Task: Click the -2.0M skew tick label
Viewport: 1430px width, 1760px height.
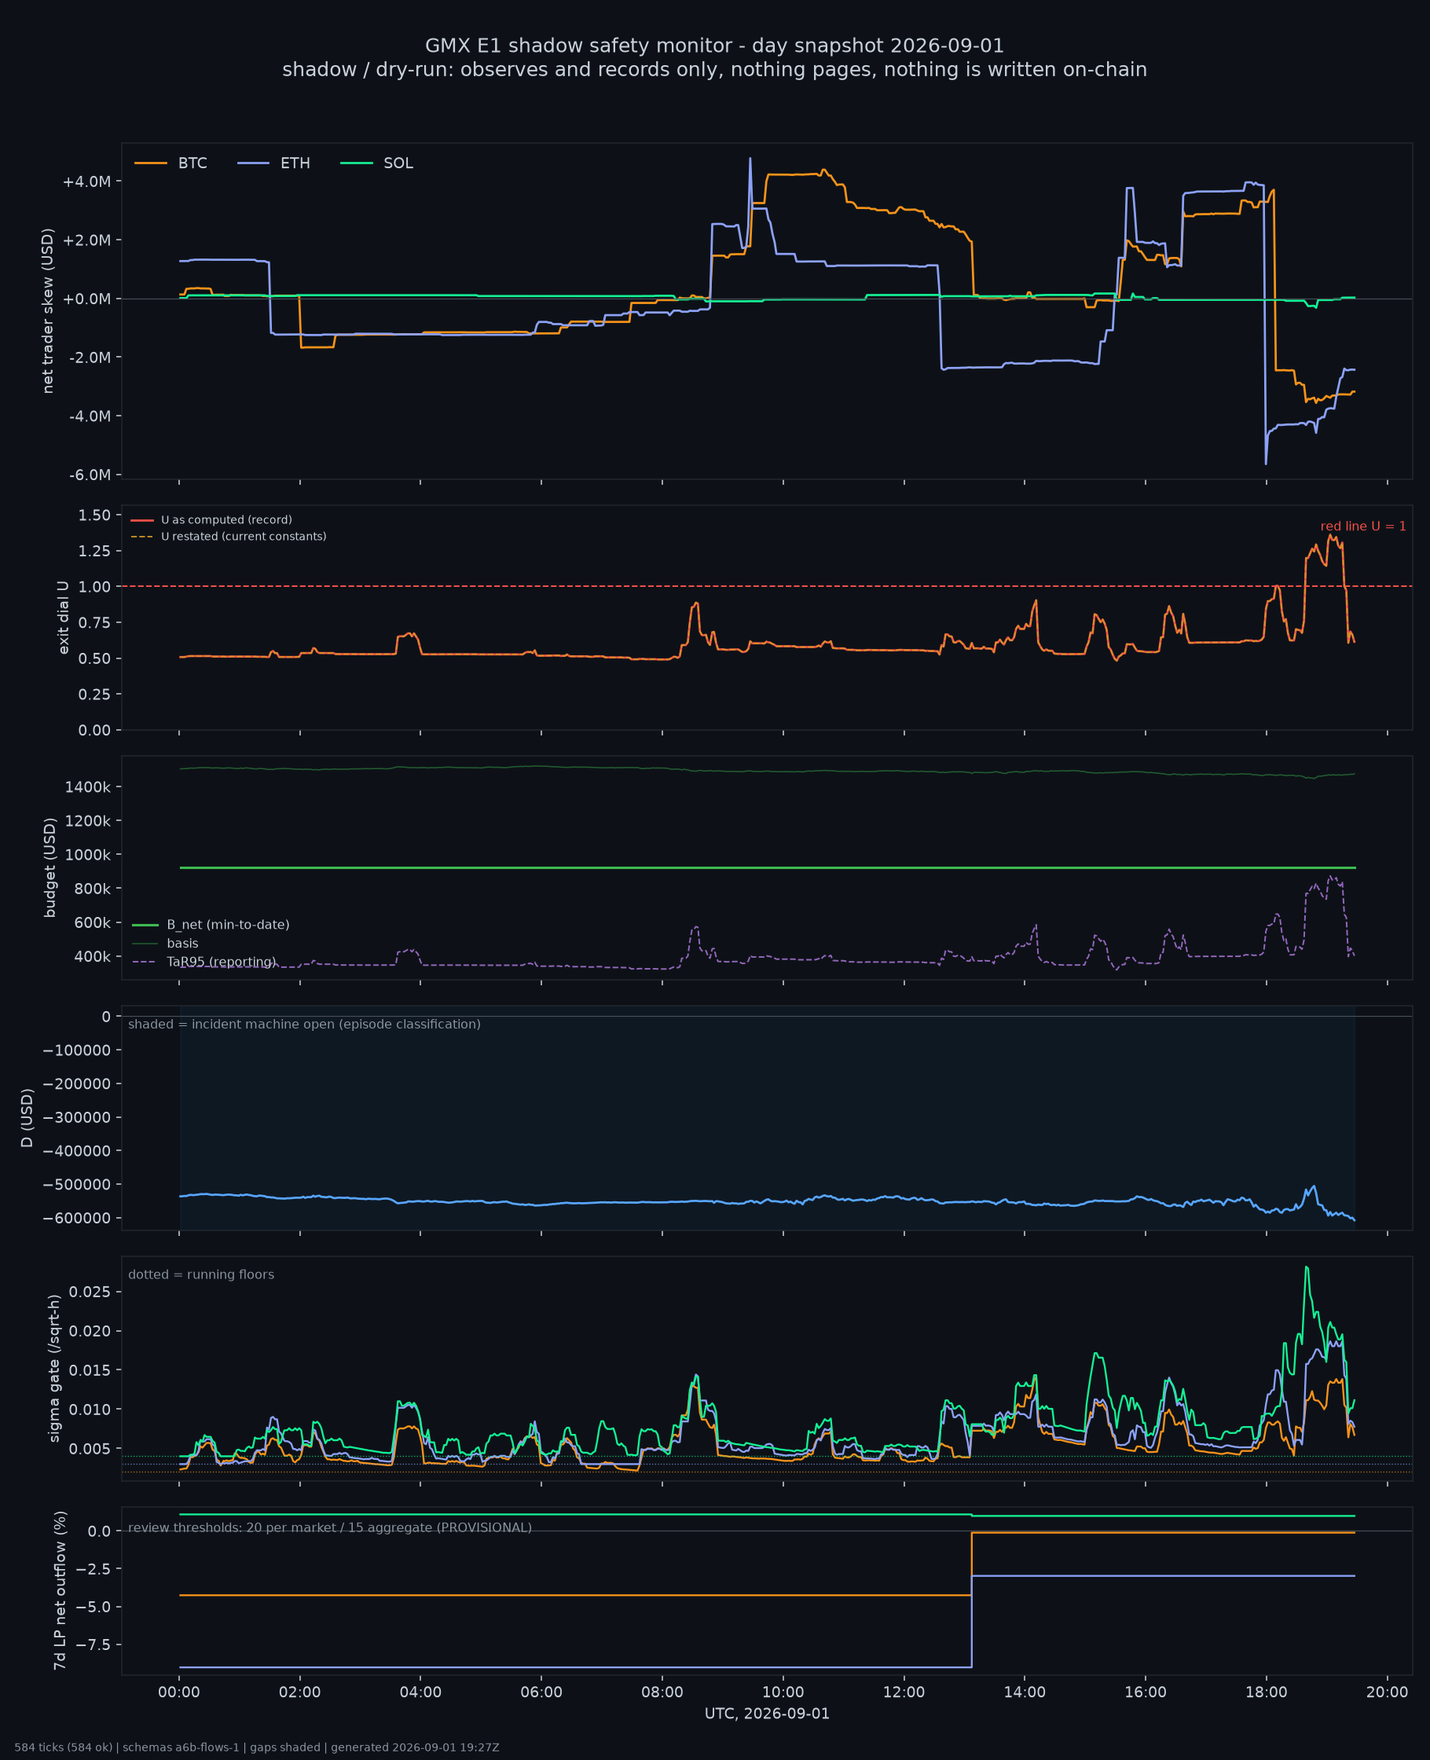Action: pyautogui.click(x=90, y=357)
